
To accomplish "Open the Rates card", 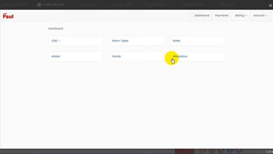I will 197,41.
